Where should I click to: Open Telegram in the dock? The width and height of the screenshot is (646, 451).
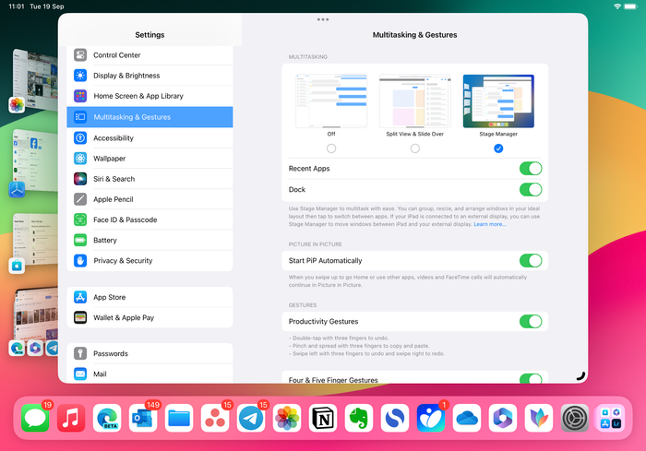pyautogui.click(x=251, y=418)
